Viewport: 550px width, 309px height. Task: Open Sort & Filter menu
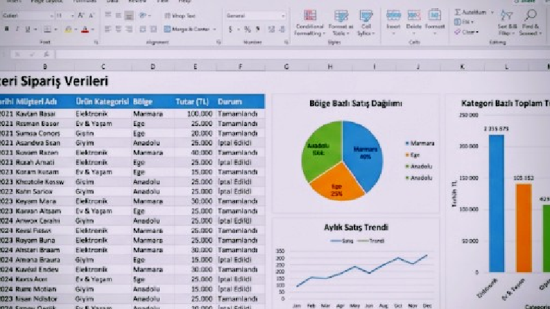point(507,23)
